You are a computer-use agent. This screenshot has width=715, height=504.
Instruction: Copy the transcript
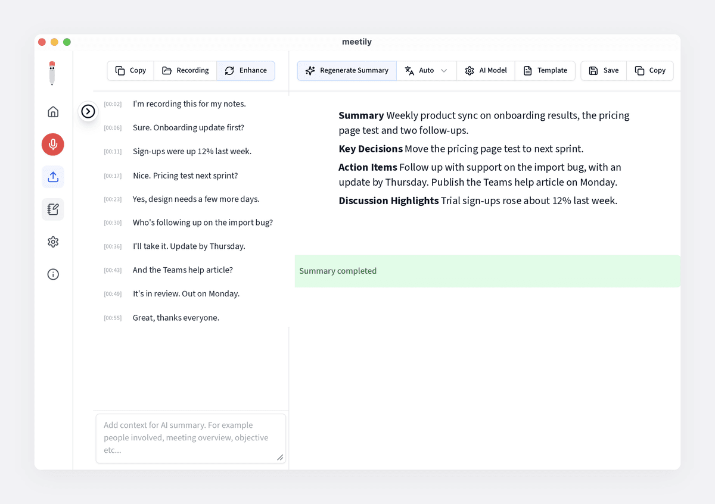click(130, 70)
